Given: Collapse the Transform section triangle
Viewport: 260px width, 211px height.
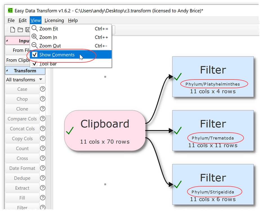Looking at the screenshot, I should pyautogui.click(x=7, y=71).
